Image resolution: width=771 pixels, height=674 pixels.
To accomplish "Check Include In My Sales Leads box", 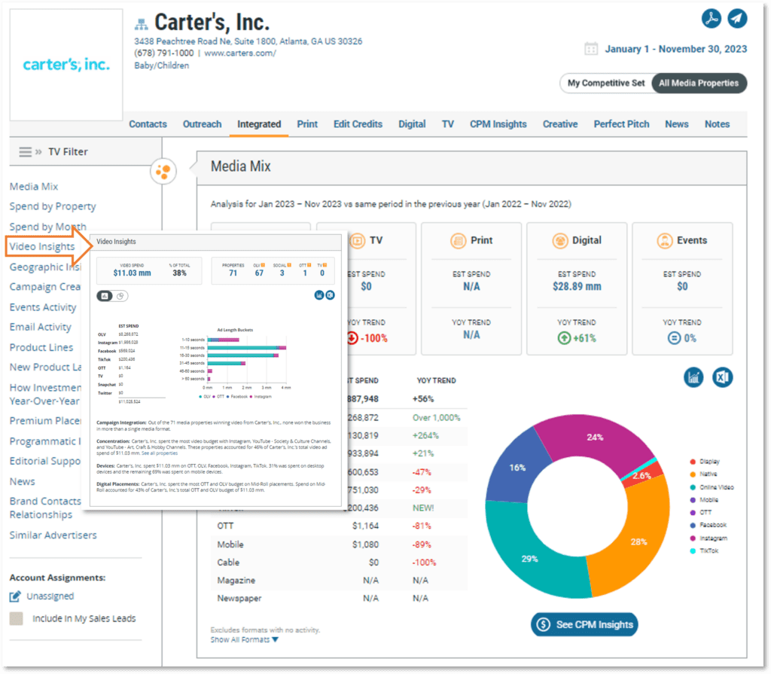I will 17,618.
